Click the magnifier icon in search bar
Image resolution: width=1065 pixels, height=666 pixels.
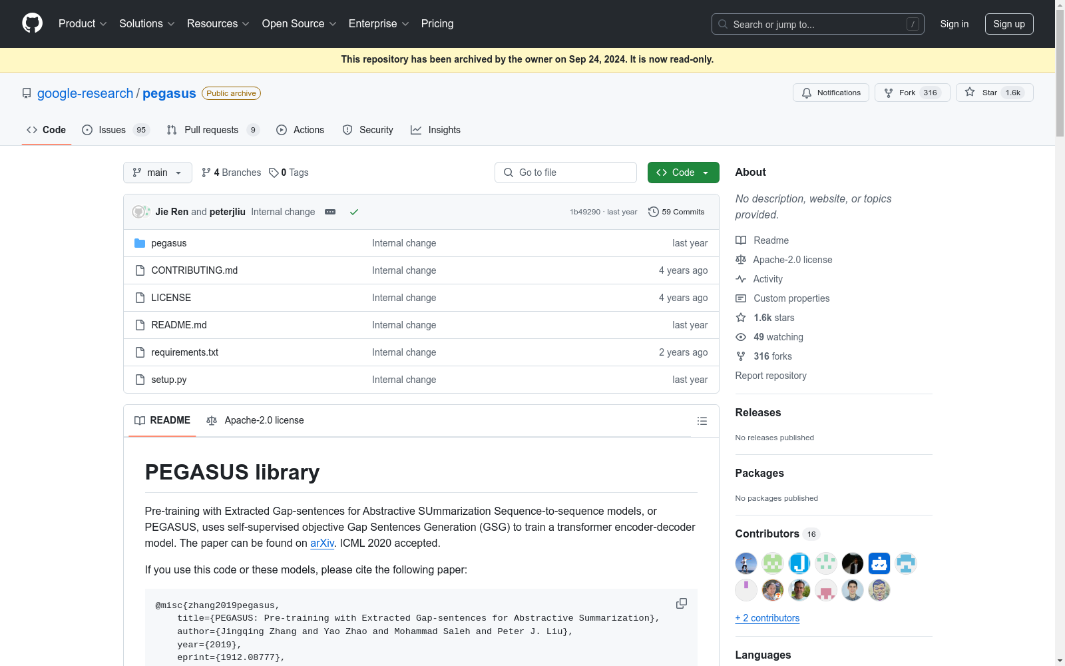tap(723, 24)
